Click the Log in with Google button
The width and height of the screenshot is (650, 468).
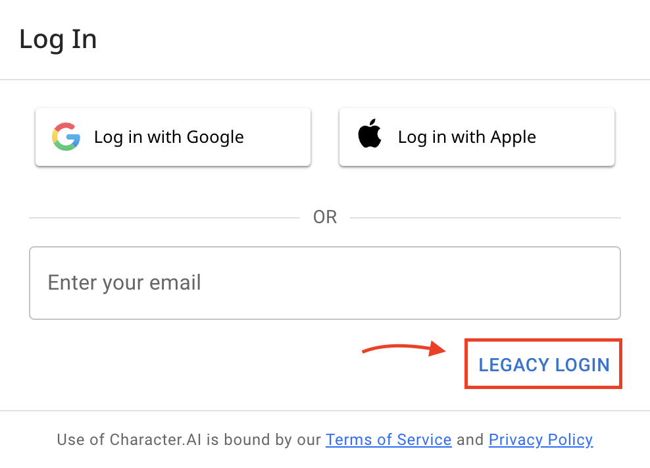click(172, 136)
